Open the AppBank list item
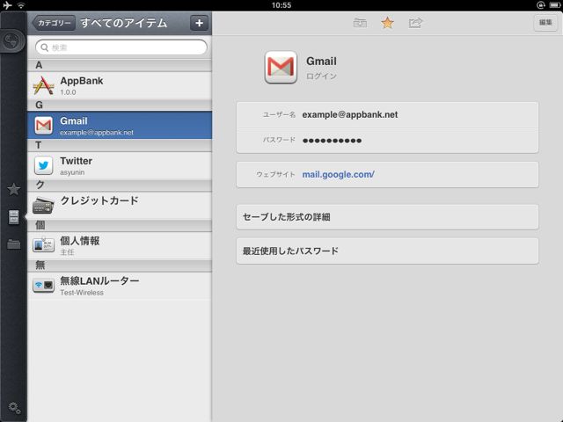563x422 pixels. (x=120, y=85)
